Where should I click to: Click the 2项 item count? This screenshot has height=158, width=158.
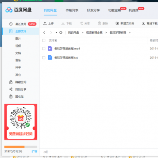[x=46, y=152]
